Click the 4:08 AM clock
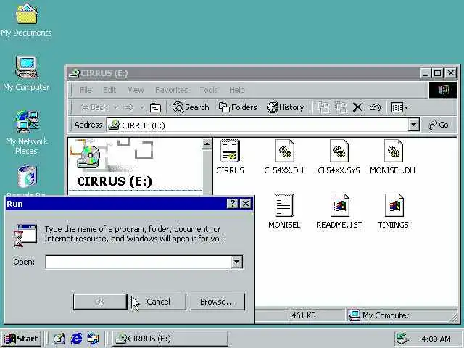This screenshot has height=348, width=464. (x=436, y=339)
